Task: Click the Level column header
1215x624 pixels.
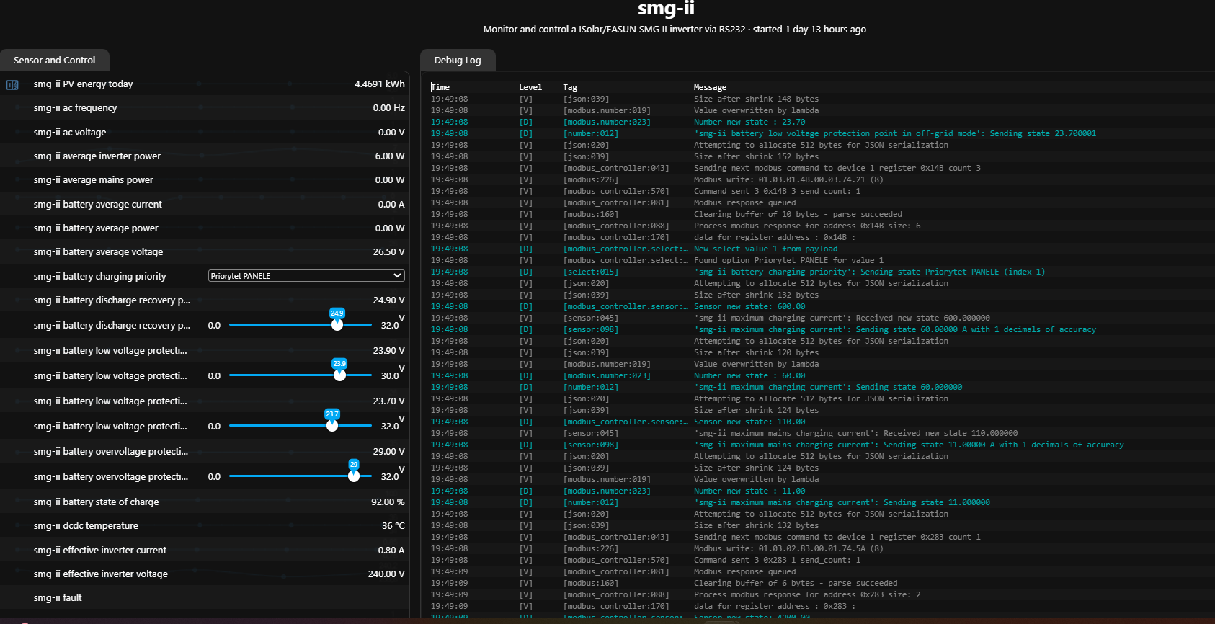Action: point(530,87)
